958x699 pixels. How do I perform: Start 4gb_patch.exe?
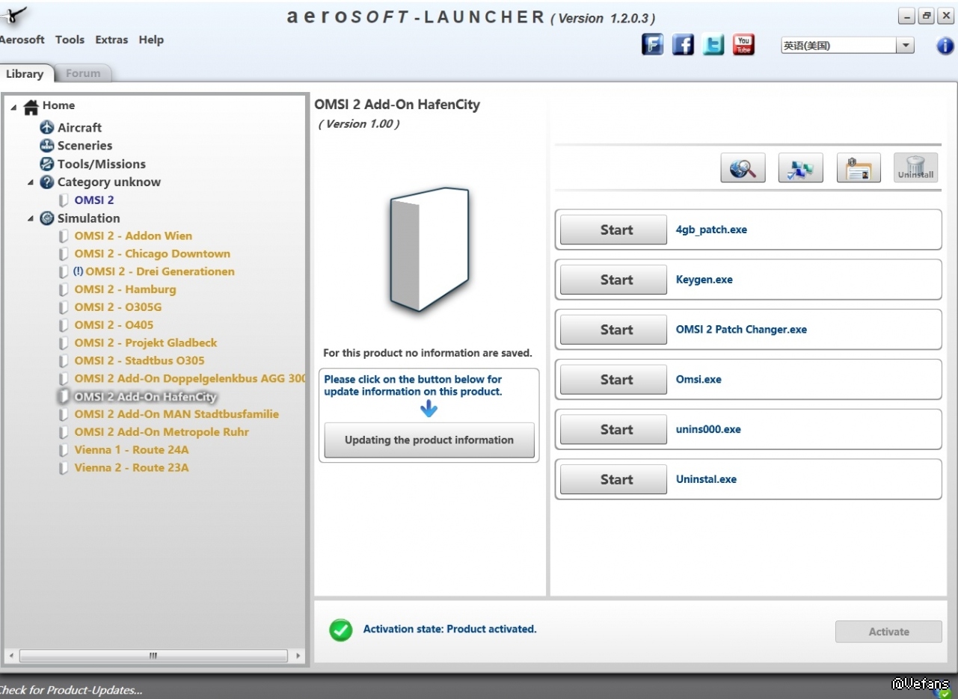click(613, 230)
